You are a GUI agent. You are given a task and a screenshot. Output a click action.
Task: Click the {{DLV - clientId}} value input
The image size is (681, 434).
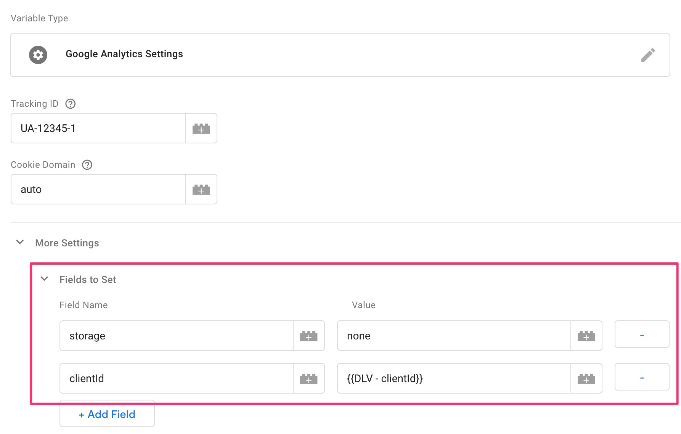coord(454,379)
